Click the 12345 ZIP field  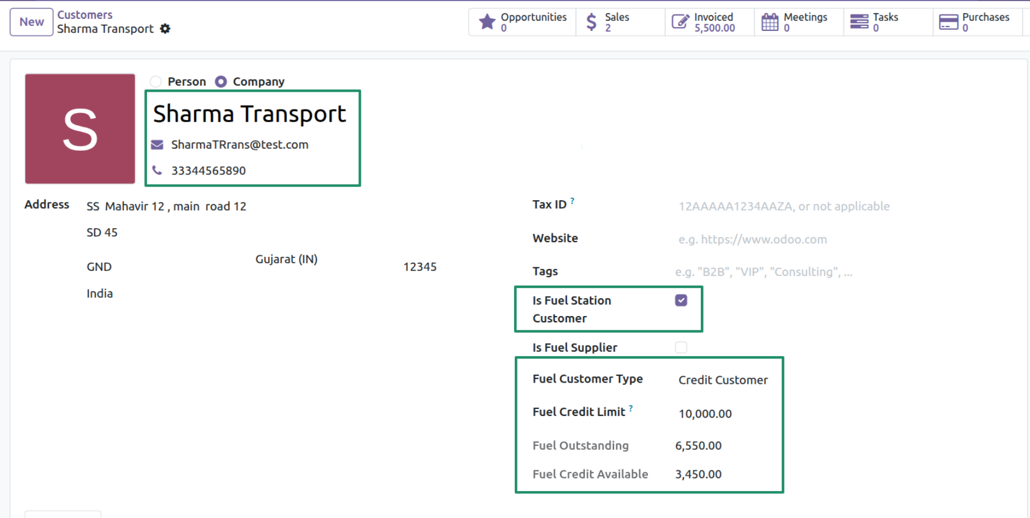tap(420, 267)
